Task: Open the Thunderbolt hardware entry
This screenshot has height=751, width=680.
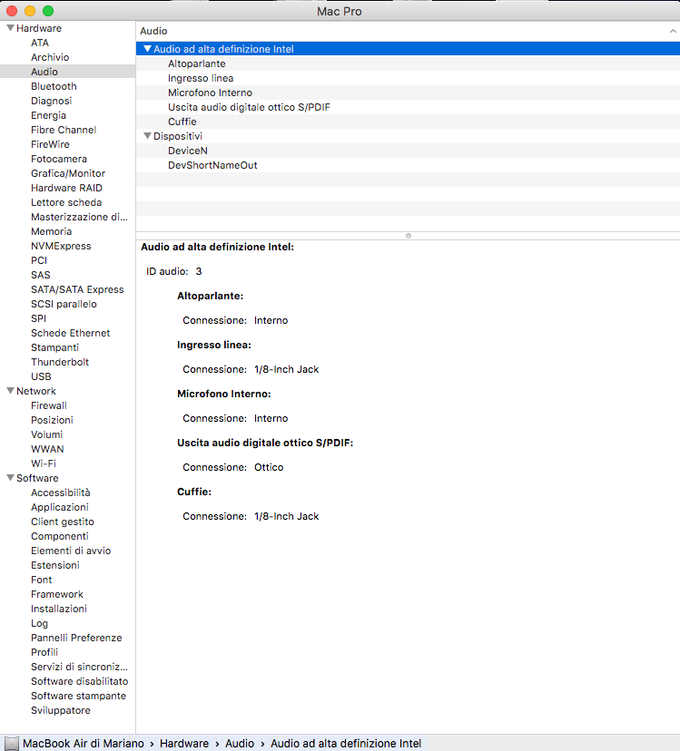Action: 59,362
